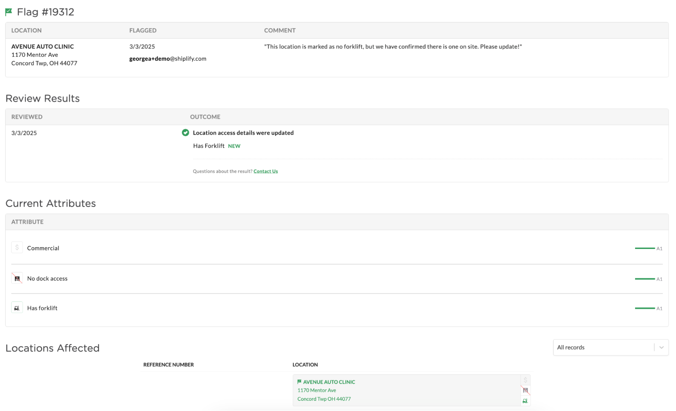Screen dimensions: 676x411
Task: Click the green flag icon by Flag #19312
Action: point(9,12)
